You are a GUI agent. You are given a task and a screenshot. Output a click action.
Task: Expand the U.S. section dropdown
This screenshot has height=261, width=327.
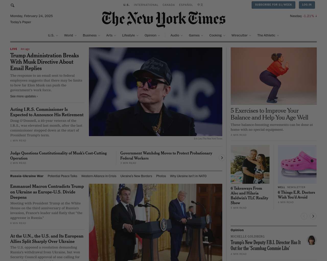coord(57,35)
